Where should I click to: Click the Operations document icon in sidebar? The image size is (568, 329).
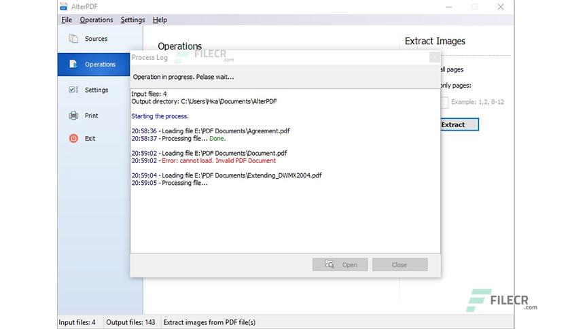[x=73, y=64]
